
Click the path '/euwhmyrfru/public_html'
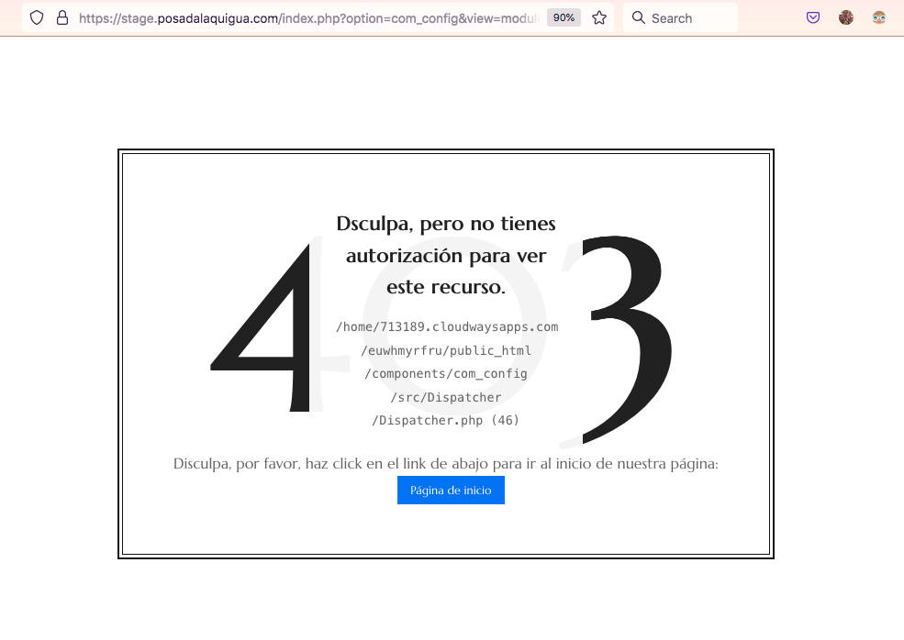(446, 350)
